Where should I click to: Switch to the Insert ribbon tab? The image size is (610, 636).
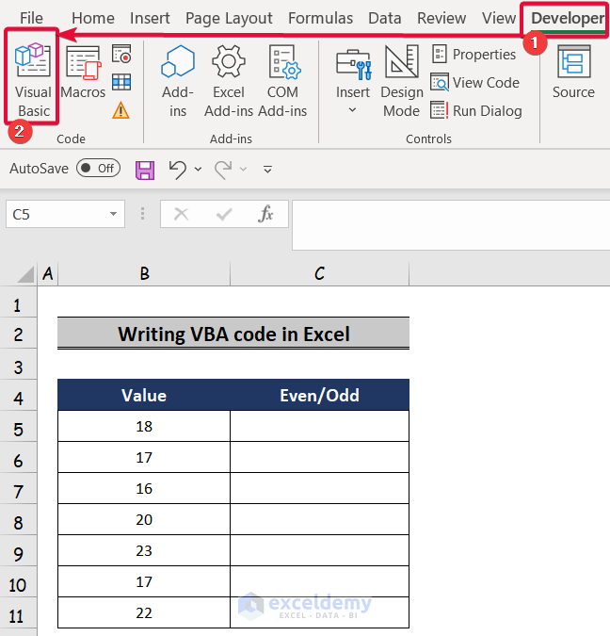click(x=150, y=18)
